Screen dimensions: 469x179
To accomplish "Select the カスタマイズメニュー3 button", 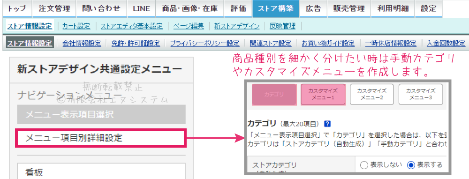I will click(x=421, y=95).
